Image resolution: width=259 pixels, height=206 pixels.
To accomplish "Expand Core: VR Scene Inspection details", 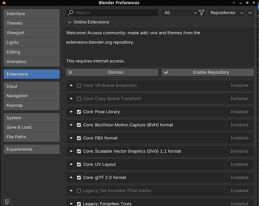I will pyautogui.click(x=71, y=85).
